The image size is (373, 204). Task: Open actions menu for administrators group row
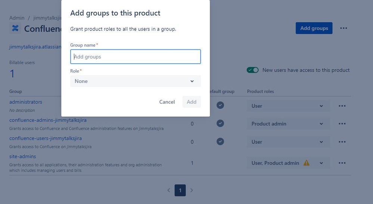pos(342,106)
